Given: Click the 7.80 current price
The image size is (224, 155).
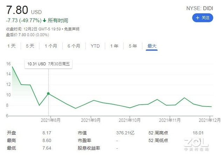Looking at the screenshot, I should click(17, 10).
